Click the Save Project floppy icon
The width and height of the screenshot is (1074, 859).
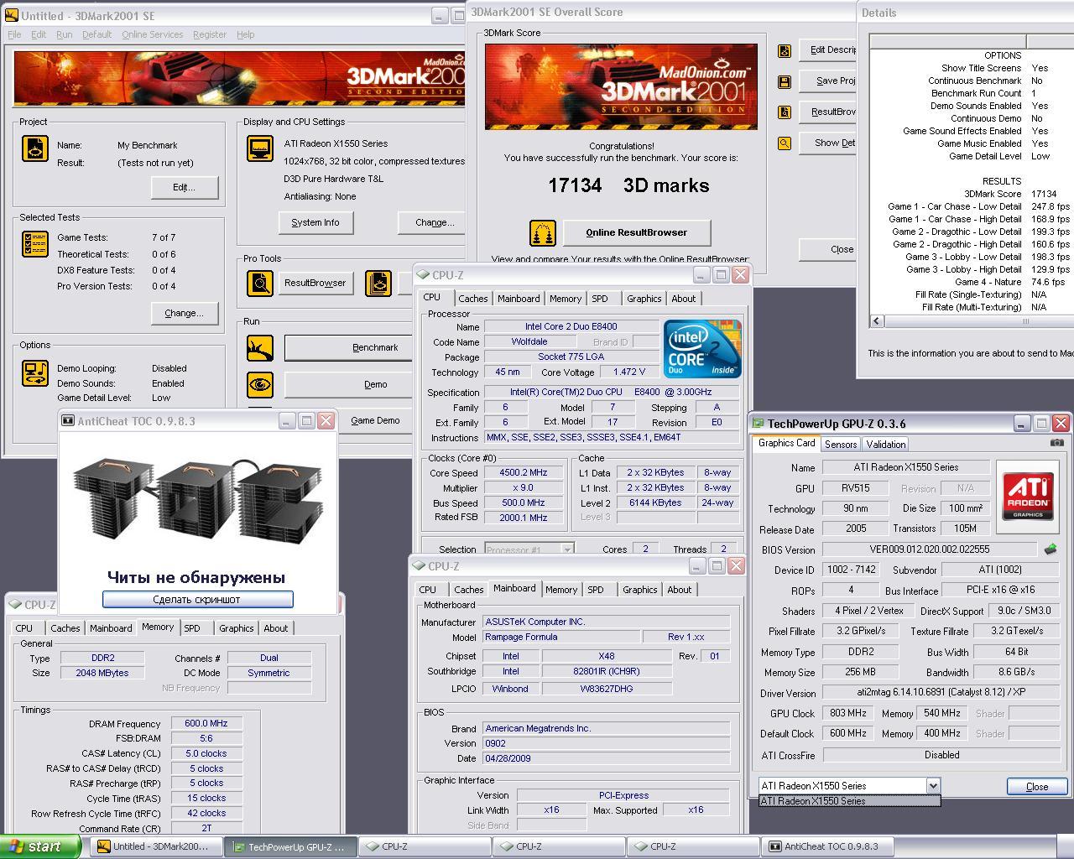[785, 81]
